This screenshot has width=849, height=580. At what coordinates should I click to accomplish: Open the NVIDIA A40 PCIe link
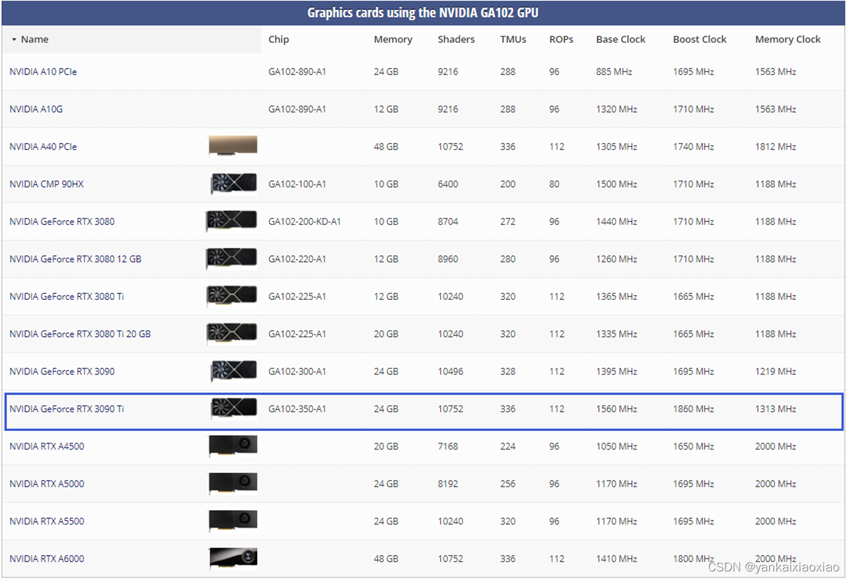[43, 147]
